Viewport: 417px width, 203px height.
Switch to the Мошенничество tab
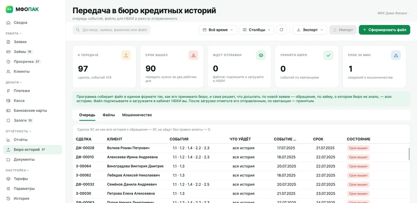pos(137,115)
